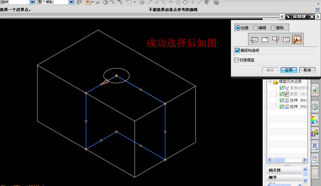Select the 编辑 radio button
The image size is (321, 186).
point(255,28)
